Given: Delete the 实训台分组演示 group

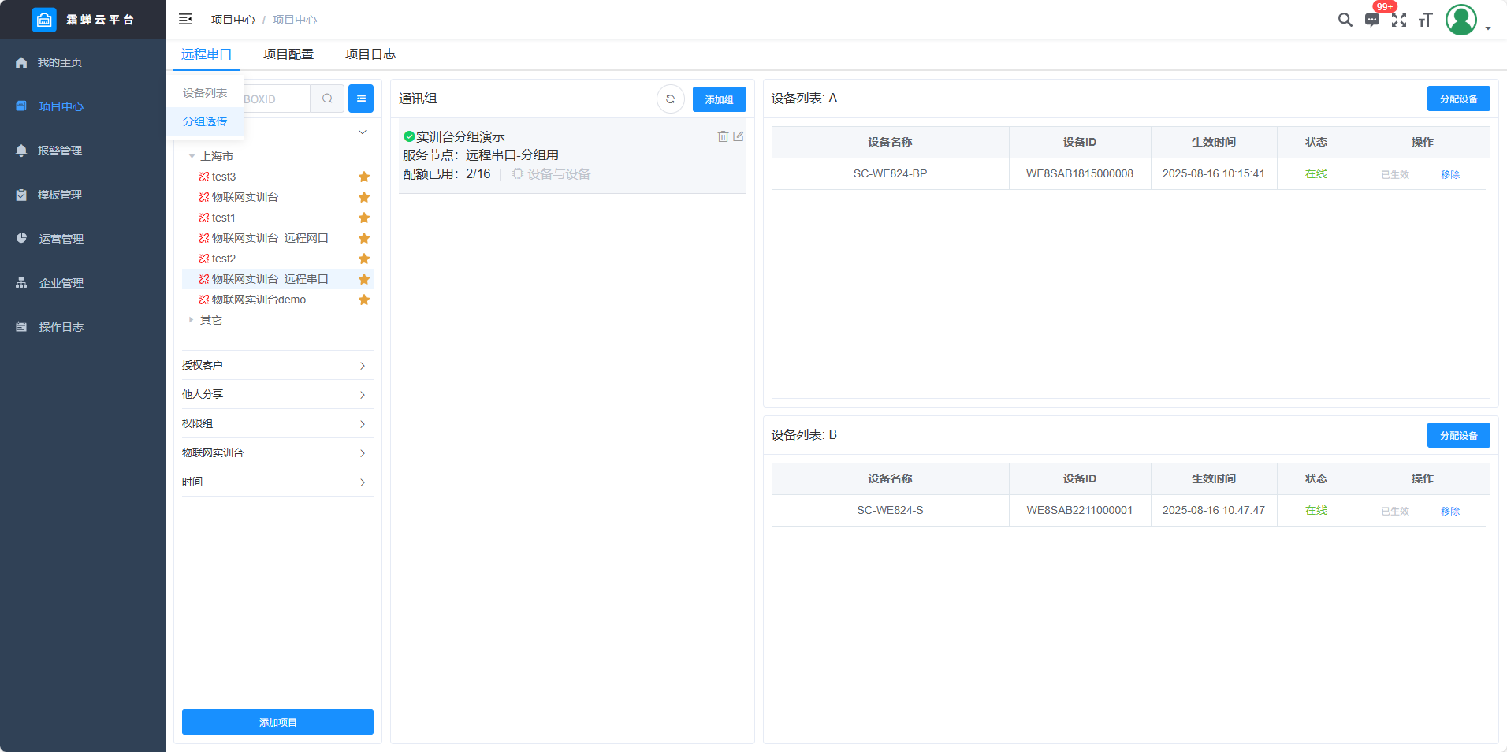Looking at the screenshot, I should [723, 136].
